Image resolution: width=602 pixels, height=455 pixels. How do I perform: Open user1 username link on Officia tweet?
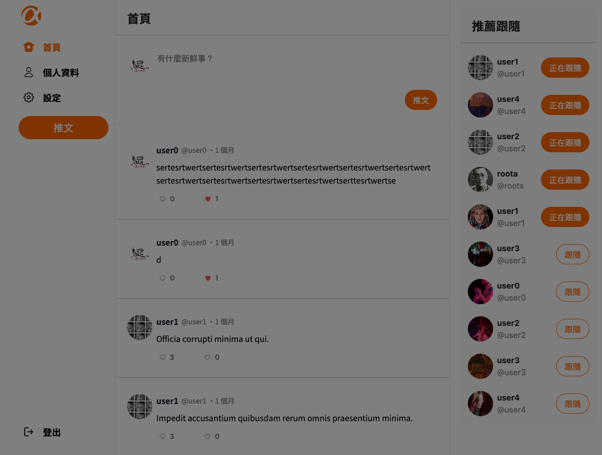tap(167, 322)
